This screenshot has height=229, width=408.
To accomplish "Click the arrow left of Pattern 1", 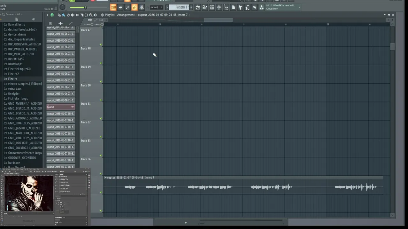I will [167, 7].
